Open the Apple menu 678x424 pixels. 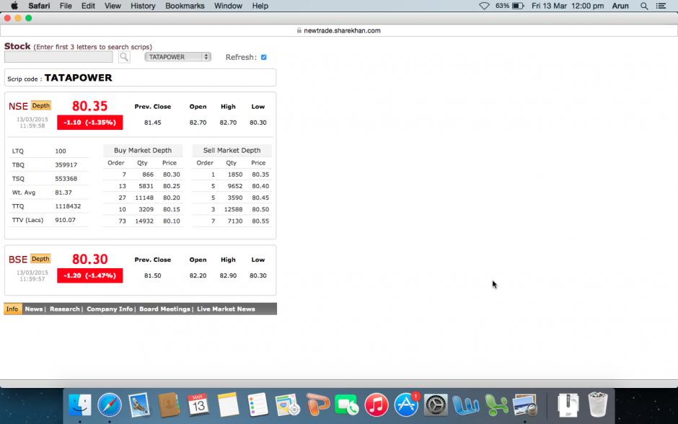point(14,6)
